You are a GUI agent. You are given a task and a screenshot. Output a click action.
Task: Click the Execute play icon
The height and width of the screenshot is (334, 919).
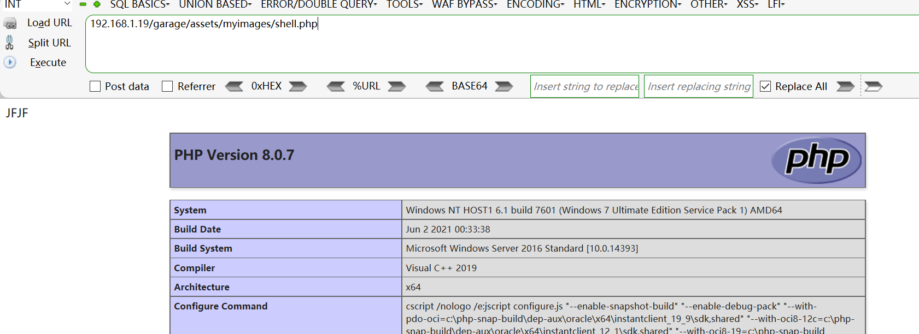[x=10, y=62]
